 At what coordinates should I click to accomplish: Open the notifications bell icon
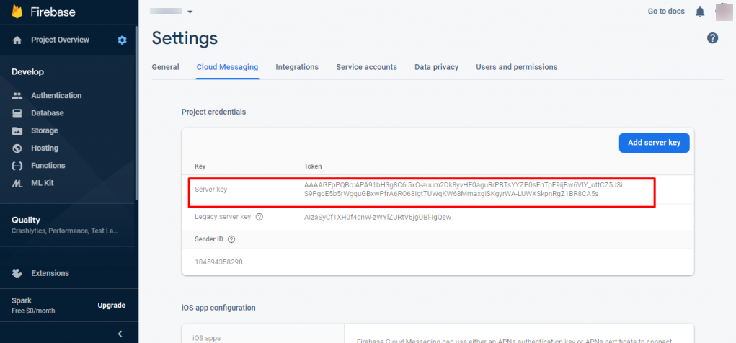(700, 12)
